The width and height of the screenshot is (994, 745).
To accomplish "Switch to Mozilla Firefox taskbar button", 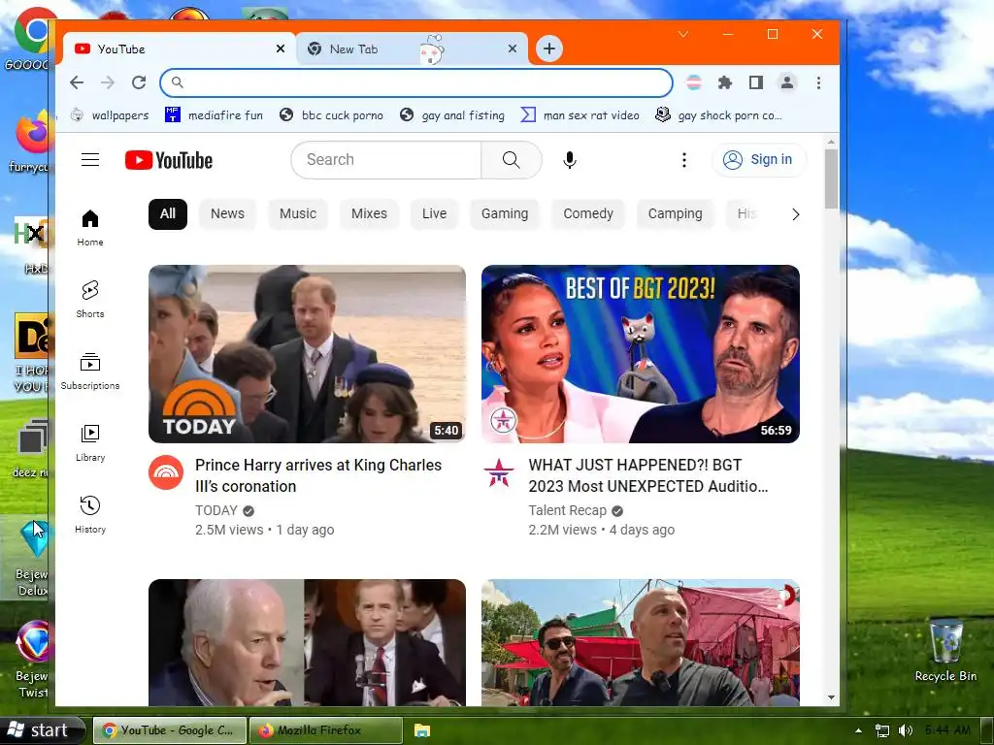I will point(326,730).
